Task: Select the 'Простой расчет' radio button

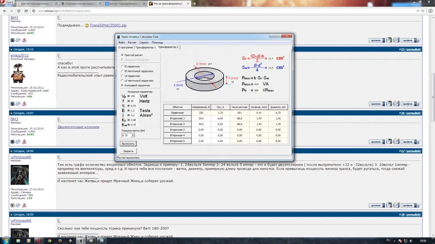Action: pyautogui.click(x=122, y=55)
